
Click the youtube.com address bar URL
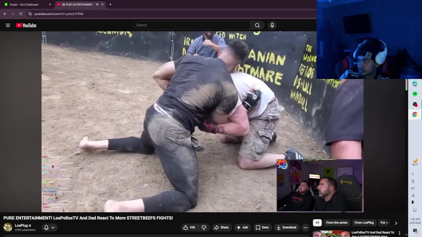tap(59, 14)
